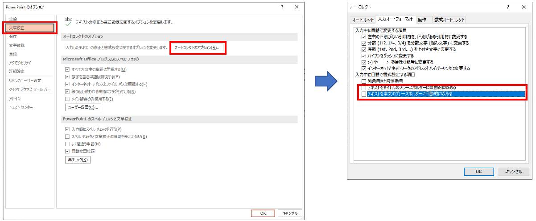Click OK in オートコレクト dialog

[478, 172]
